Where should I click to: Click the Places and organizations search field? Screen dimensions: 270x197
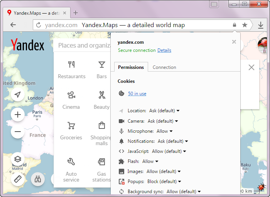click(82, 45)
